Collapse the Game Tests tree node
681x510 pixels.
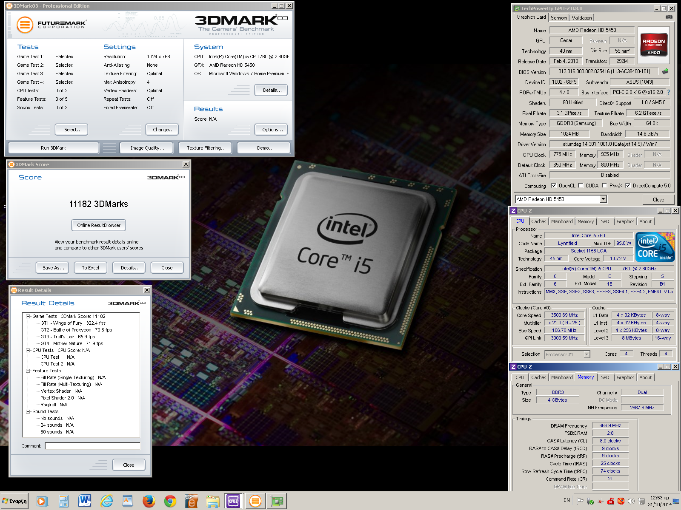click(x=28, y=316)
